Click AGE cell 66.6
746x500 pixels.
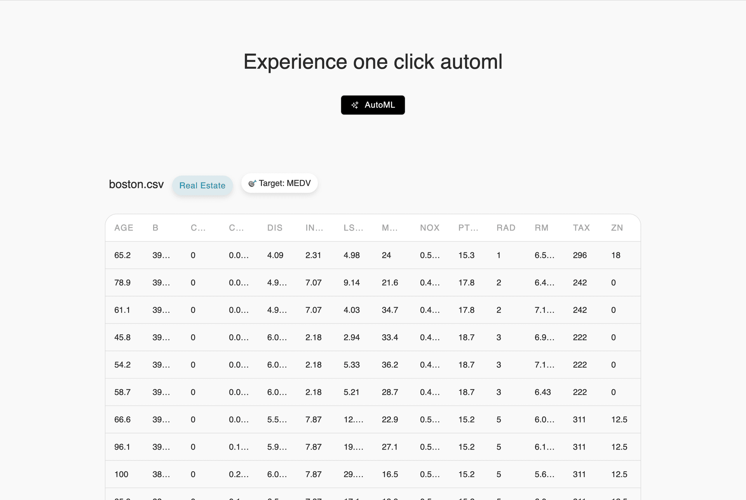point(122,420)
